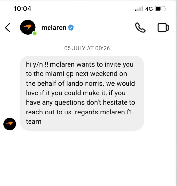Open the McLaren profile picture in header
Viewport: 177px width, 186px height.
[28, 27]
